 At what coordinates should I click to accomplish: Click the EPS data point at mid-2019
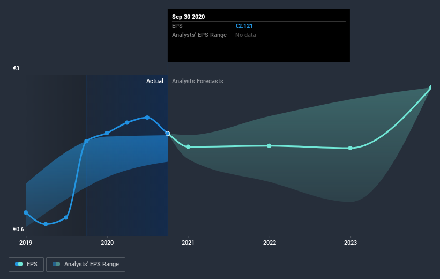66,217
